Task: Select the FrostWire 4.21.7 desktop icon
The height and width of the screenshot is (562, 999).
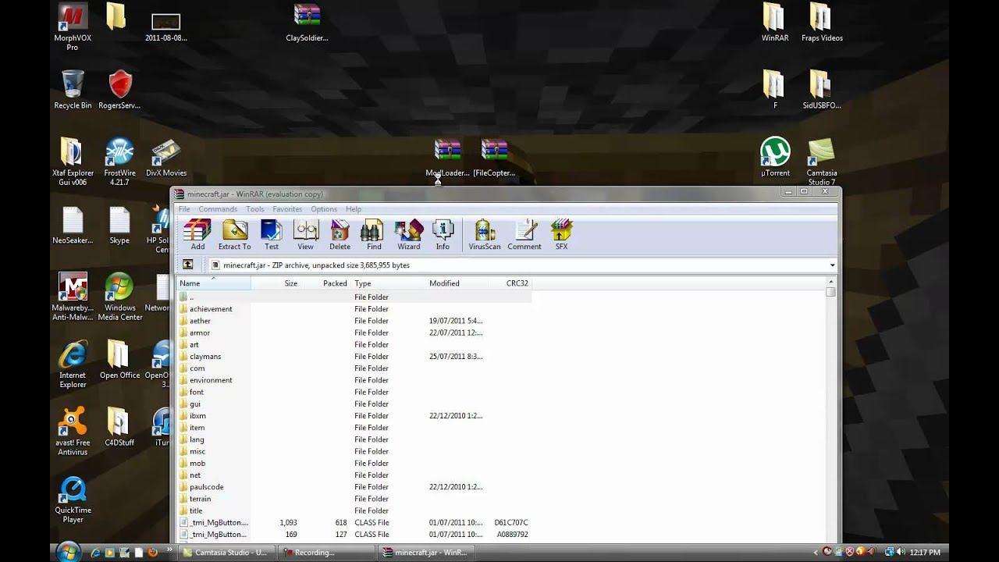Action: 119,162
